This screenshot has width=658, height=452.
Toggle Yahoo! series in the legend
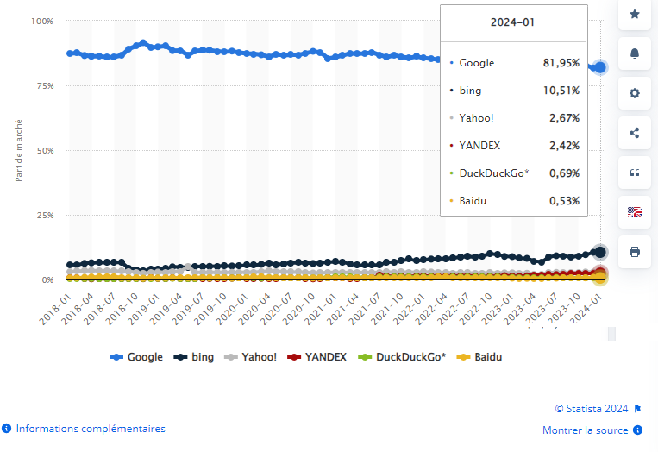coord(251,357)
